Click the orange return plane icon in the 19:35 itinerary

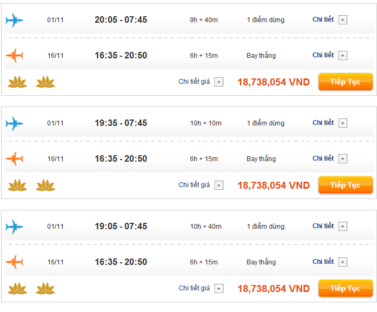click(x=14, y=159)
